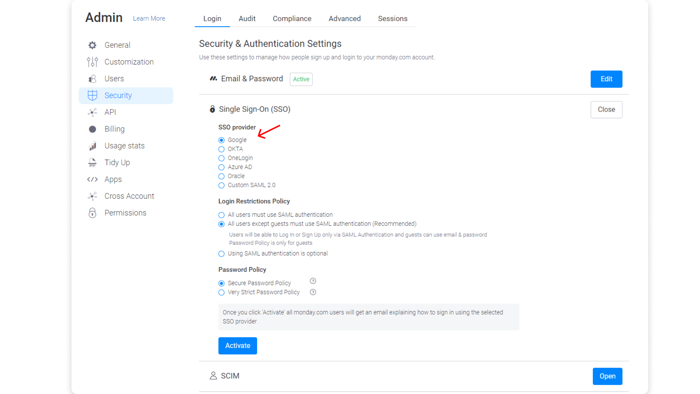Click the Active status badge
The image size is (700, 394).
pos(301,80)
